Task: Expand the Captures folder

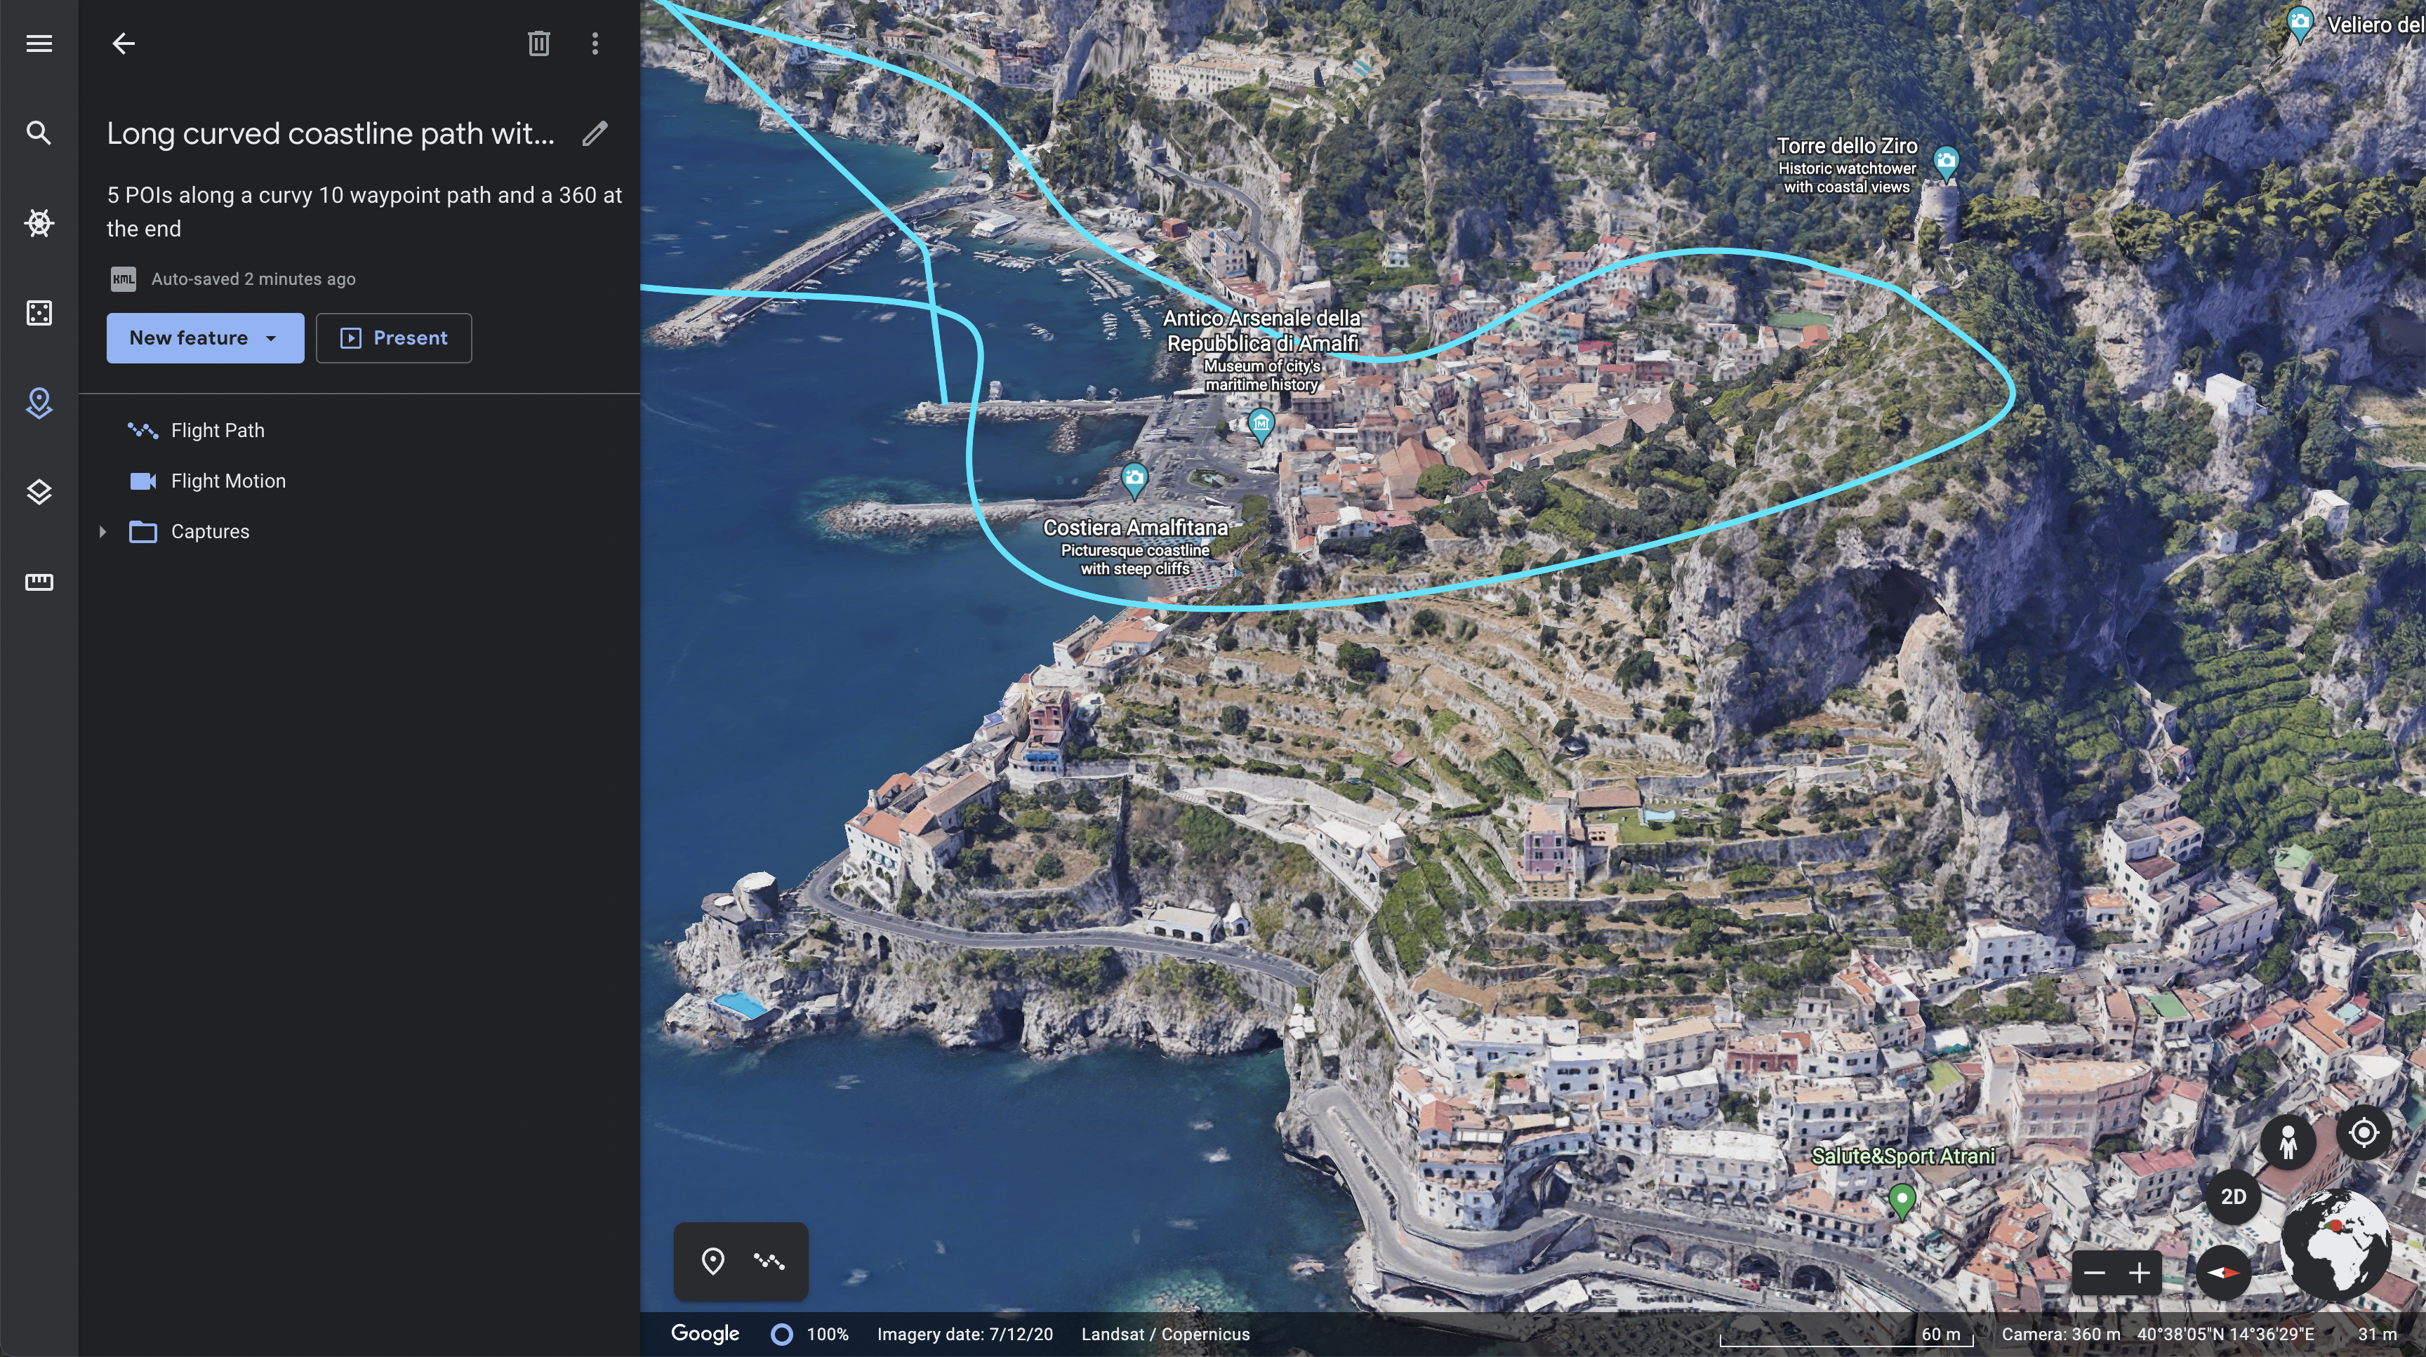Action: (x=102, y=532)
